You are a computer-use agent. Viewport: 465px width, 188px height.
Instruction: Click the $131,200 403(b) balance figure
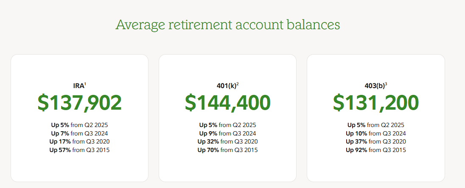(375, 103)
